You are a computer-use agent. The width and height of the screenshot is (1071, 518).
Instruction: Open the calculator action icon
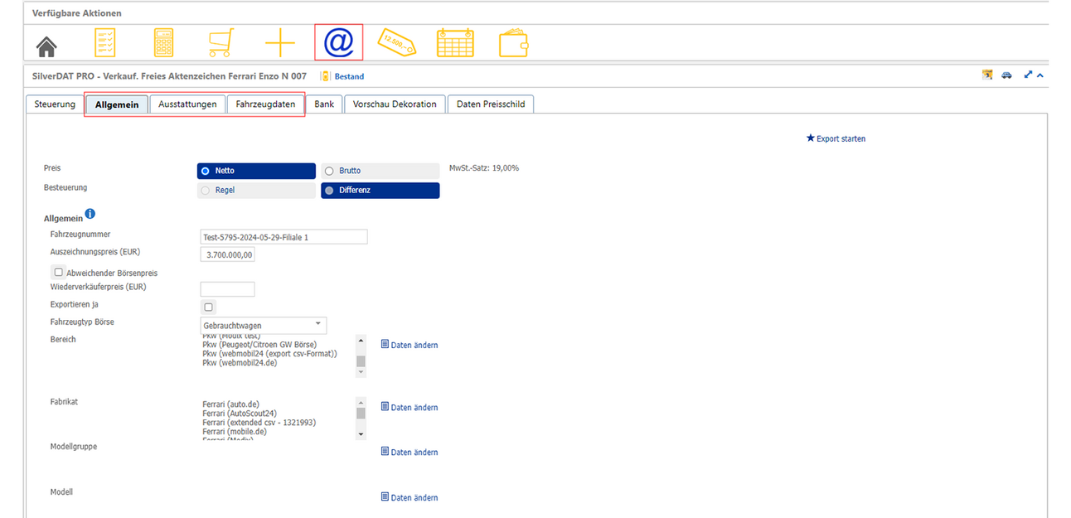point(164,43)
